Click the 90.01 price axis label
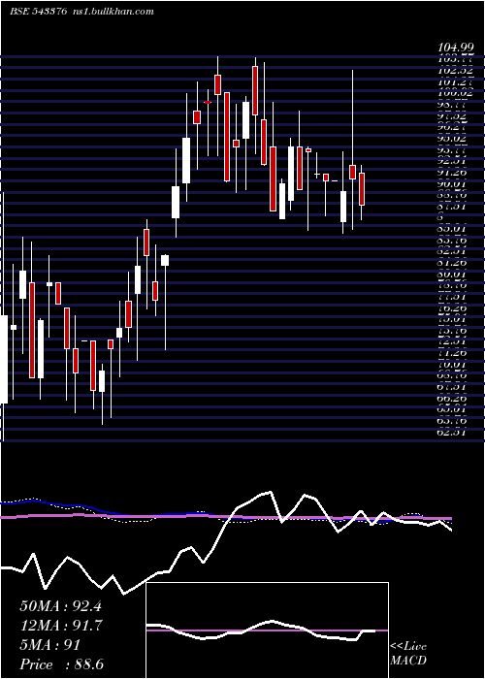Image resolution: width=485 pixels, height=679 pixels. pyautogui.click(x=452, y=183)
